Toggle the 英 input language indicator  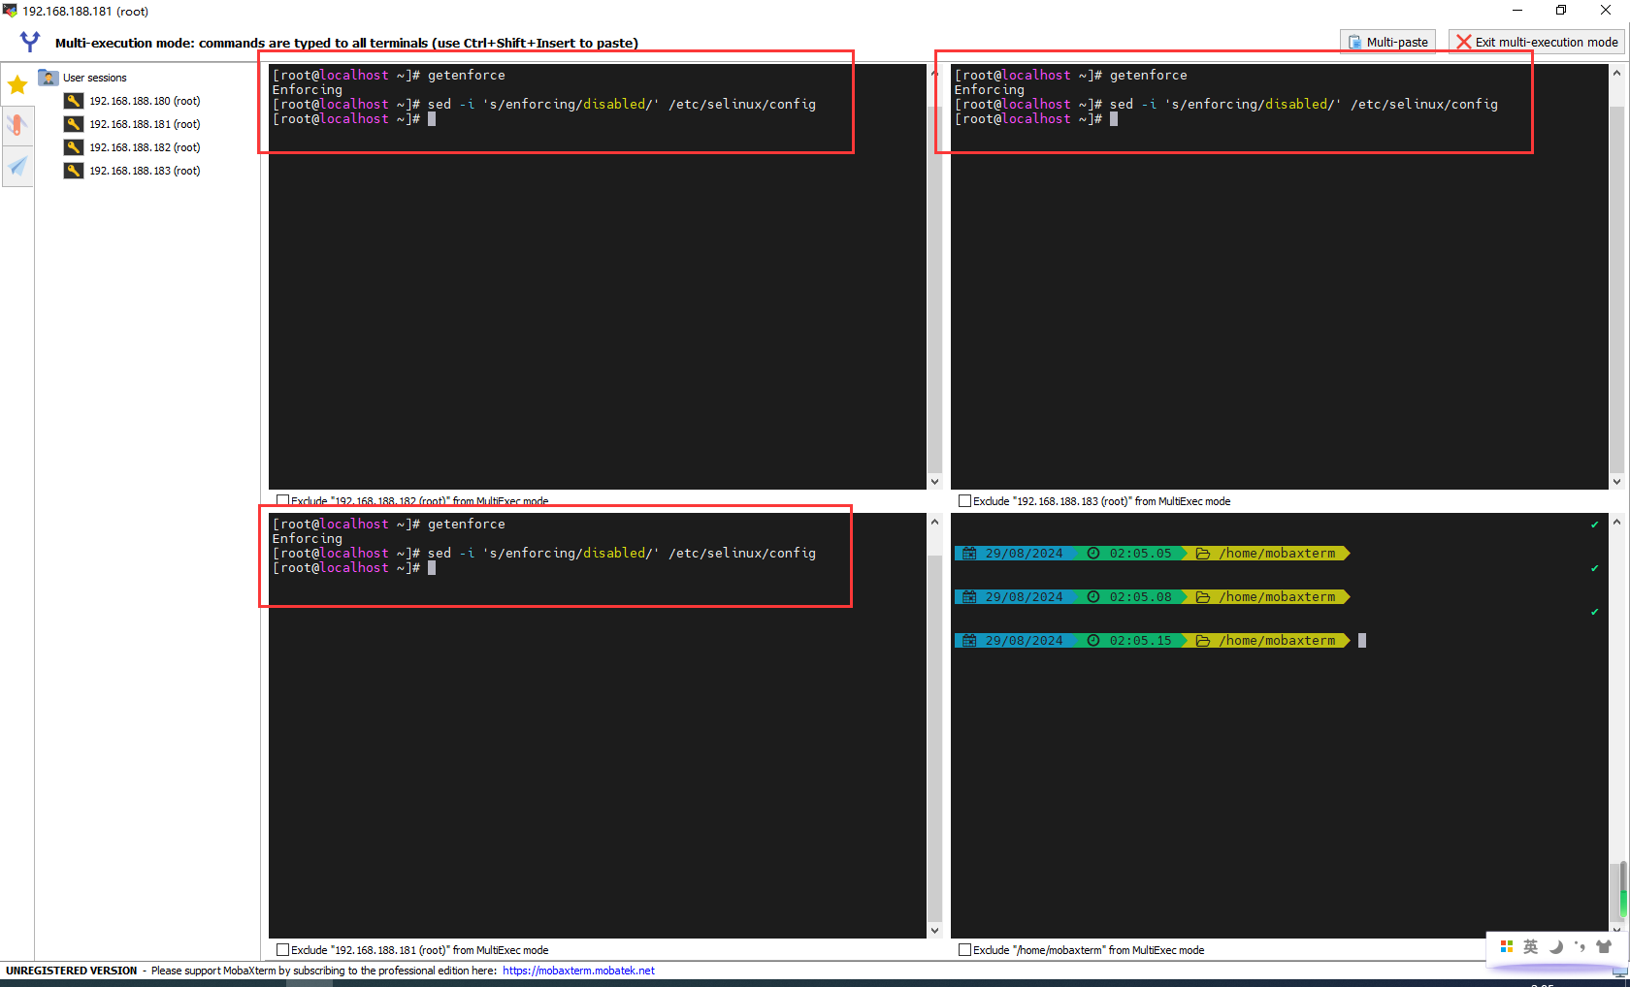pyautogui.click(x=1531, y=946)
